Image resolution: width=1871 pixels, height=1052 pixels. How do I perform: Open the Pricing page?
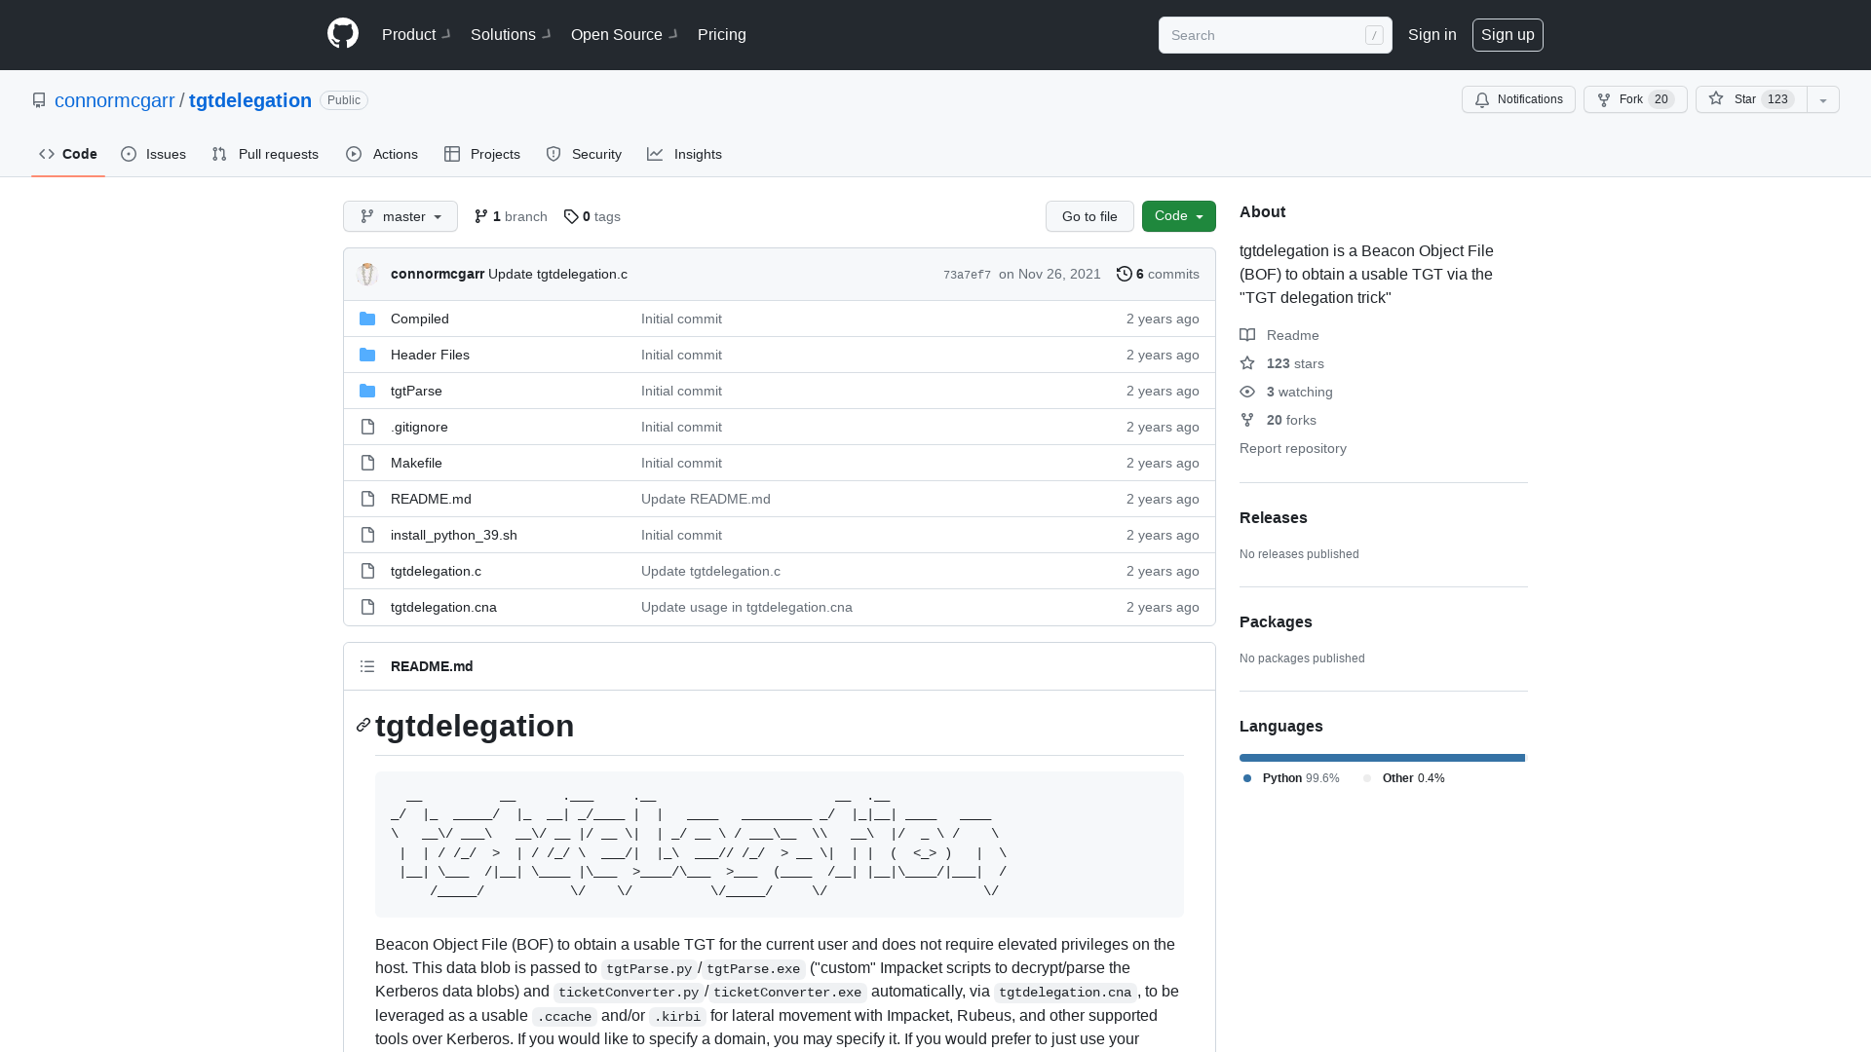point(722,34)
